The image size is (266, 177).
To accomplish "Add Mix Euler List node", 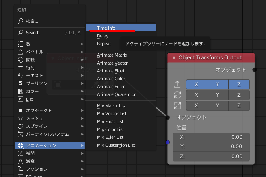I will [121, 137].
